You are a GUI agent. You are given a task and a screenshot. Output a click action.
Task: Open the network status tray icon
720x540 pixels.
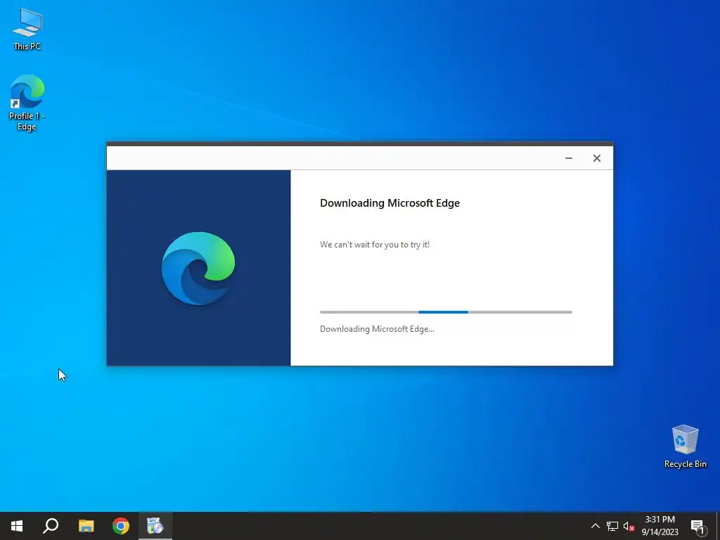(612, 526)
